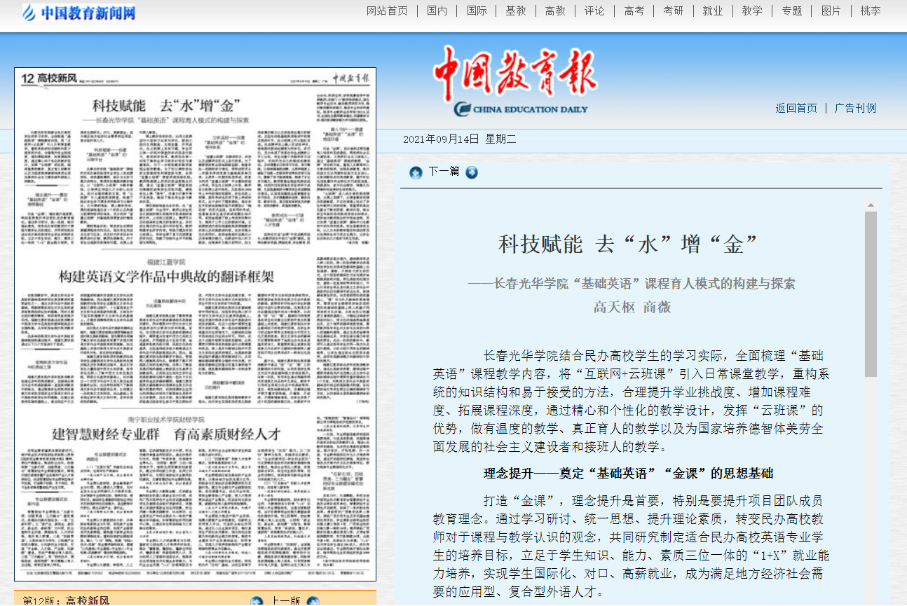Click the 中国教育报 masthead logo
Image resolution: width=907 pixels, height=606 pixels.
click(515, 81)
